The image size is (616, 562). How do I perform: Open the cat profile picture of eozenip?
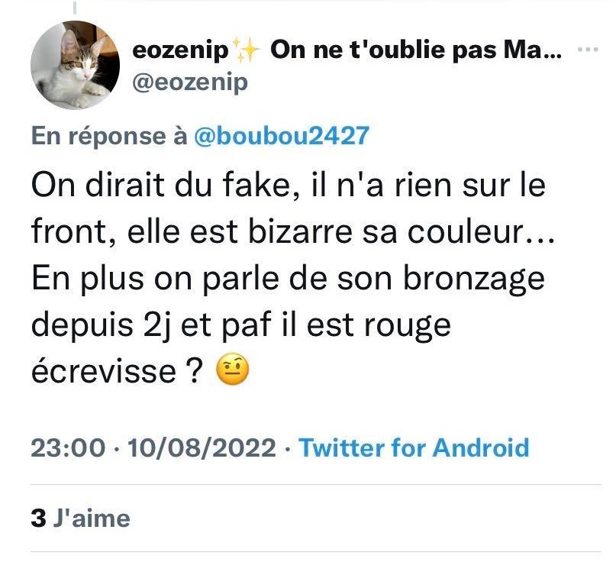[75, 65]
